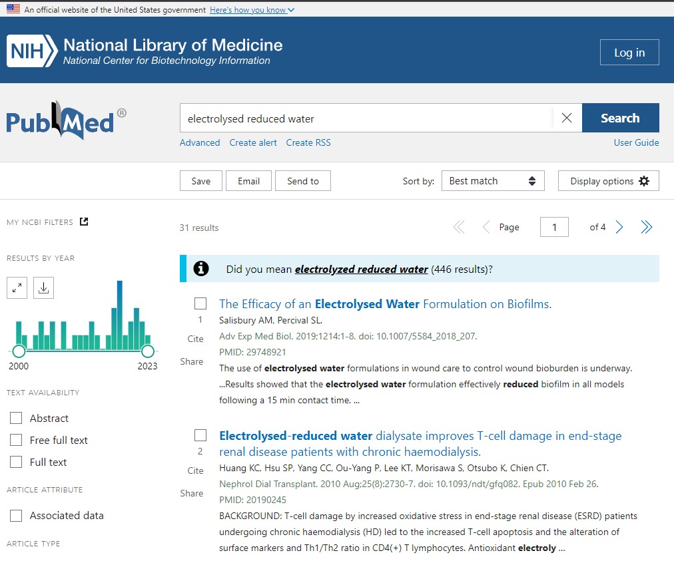Go to the next results page arrow
The image size is (674, 561).
pyautogui.click(x=619, y=227)
